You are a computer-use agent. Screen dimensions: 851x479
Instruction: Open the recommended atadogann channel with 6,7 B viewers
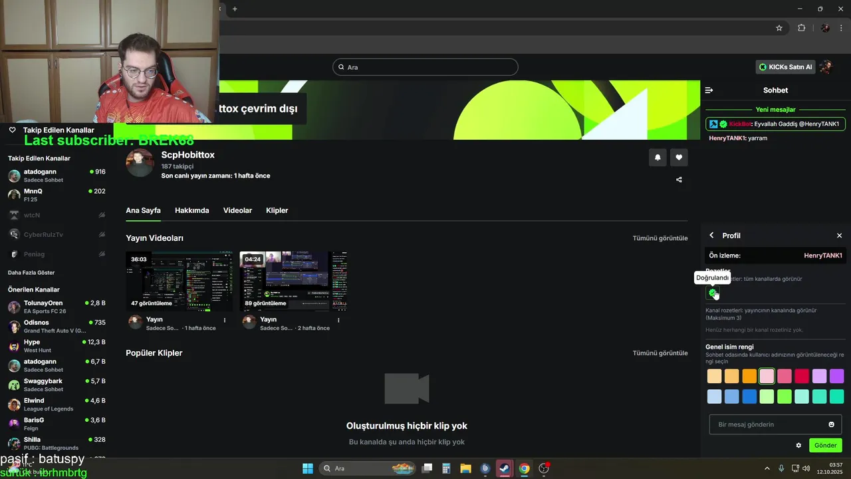(57, 365)
